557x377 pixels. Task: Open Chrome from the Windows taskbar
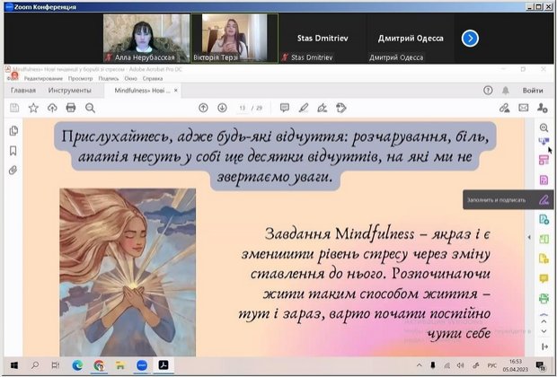(x=98, y=365)
